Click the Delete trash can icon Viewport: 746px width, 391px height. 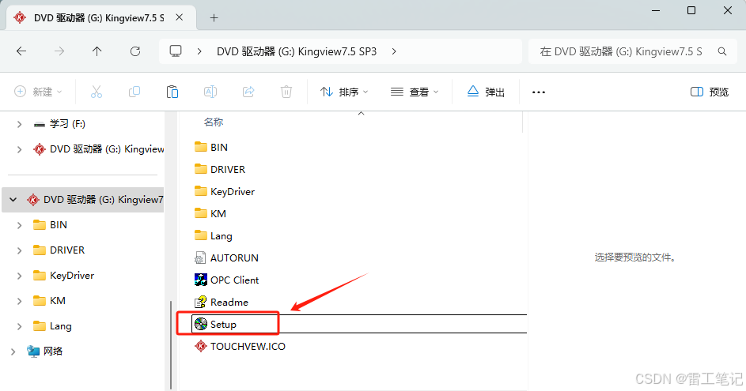point(286,92)
